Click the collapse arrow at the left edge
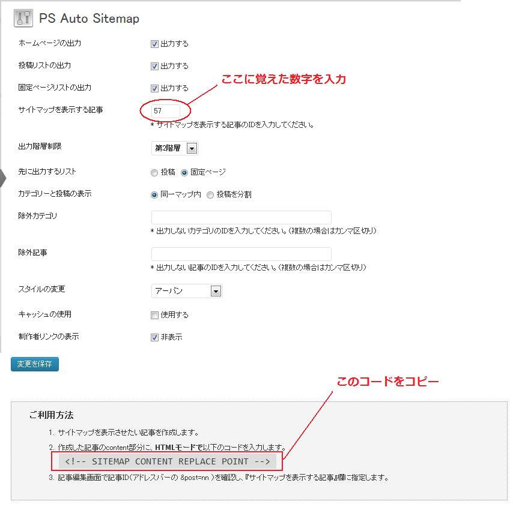Viewport: 513px width, 507px height. (3, 178)
